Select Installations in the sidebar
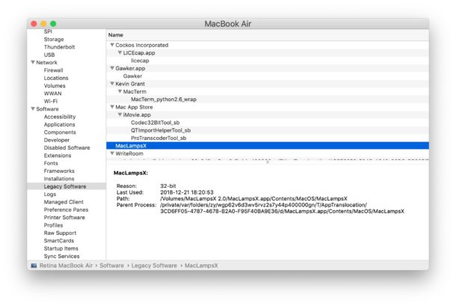The width and height of the screenshot is (456, 306). coord(59,179)
